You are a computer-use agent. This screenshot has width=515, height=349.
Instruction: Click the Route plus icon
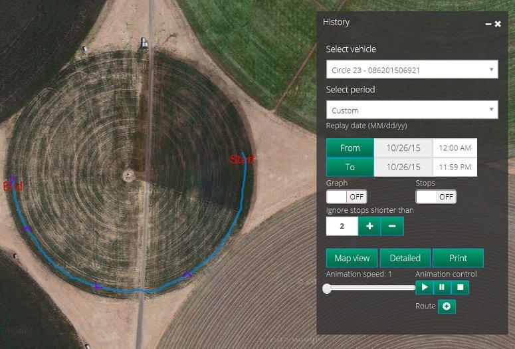click(x=447, y=306)
